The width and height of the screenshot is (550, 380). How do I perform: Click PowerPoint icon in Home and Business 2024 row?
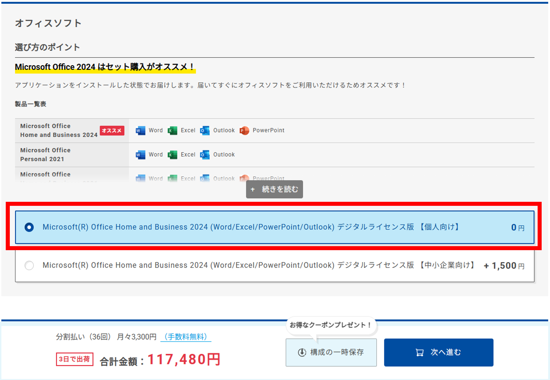[x=244, y=130]
